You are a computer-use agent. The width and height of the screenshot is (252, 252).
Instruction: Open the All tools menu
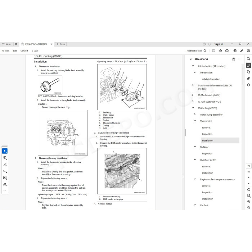[x=6, y=51]
